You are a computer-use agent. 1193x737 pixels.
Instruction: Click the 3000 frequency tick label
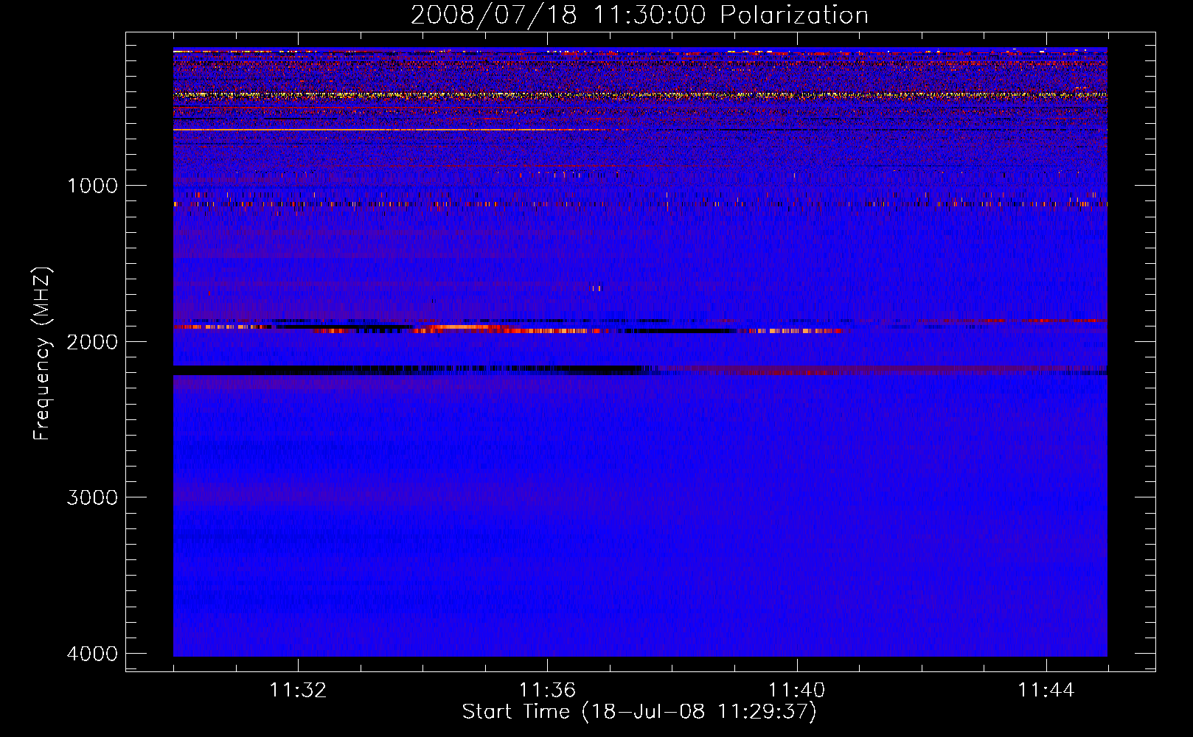pos(92,497)
